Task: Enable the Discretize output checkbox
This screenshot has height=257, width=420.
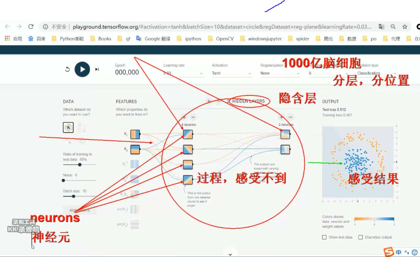Action: point(360,237)
